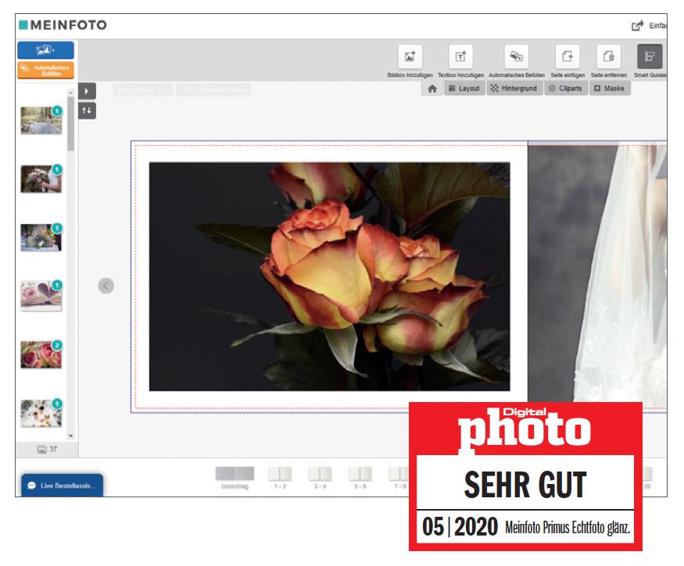Go to the previous page with the round arrow
684x566 pixels.
106,286
